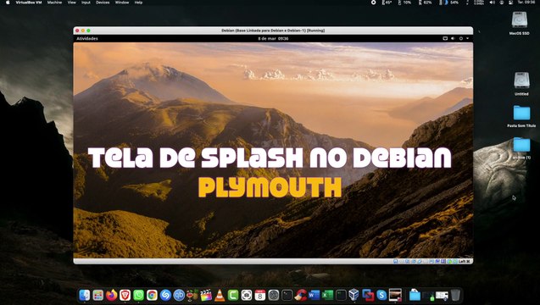Open the Apple menu

click(8, 3)
